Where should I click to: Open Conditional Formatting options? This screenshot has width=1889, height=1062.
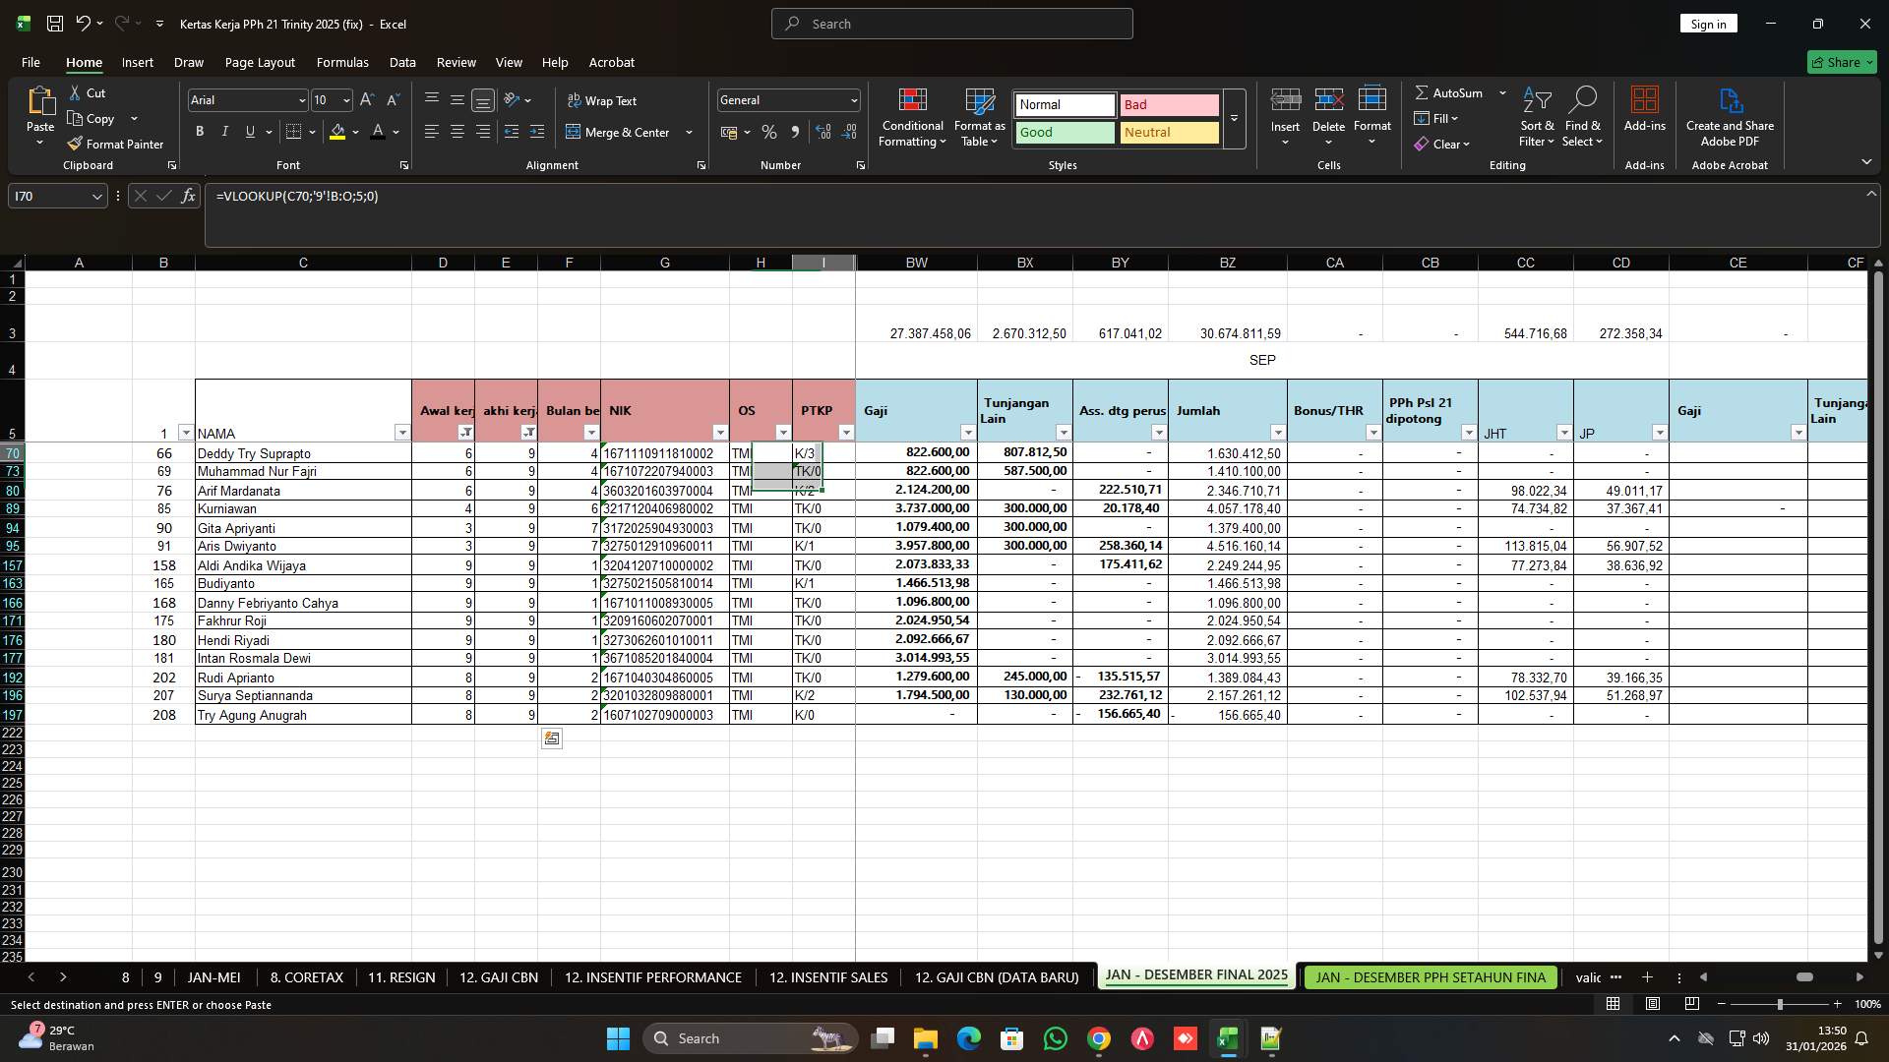point(912,118)
